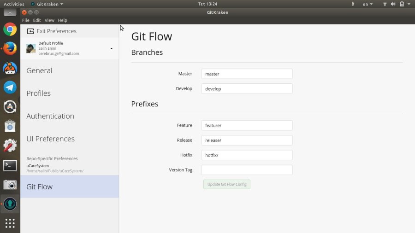Open Google Chrome from the dock
Screen dimensions: 415x233
coord(10,29)
